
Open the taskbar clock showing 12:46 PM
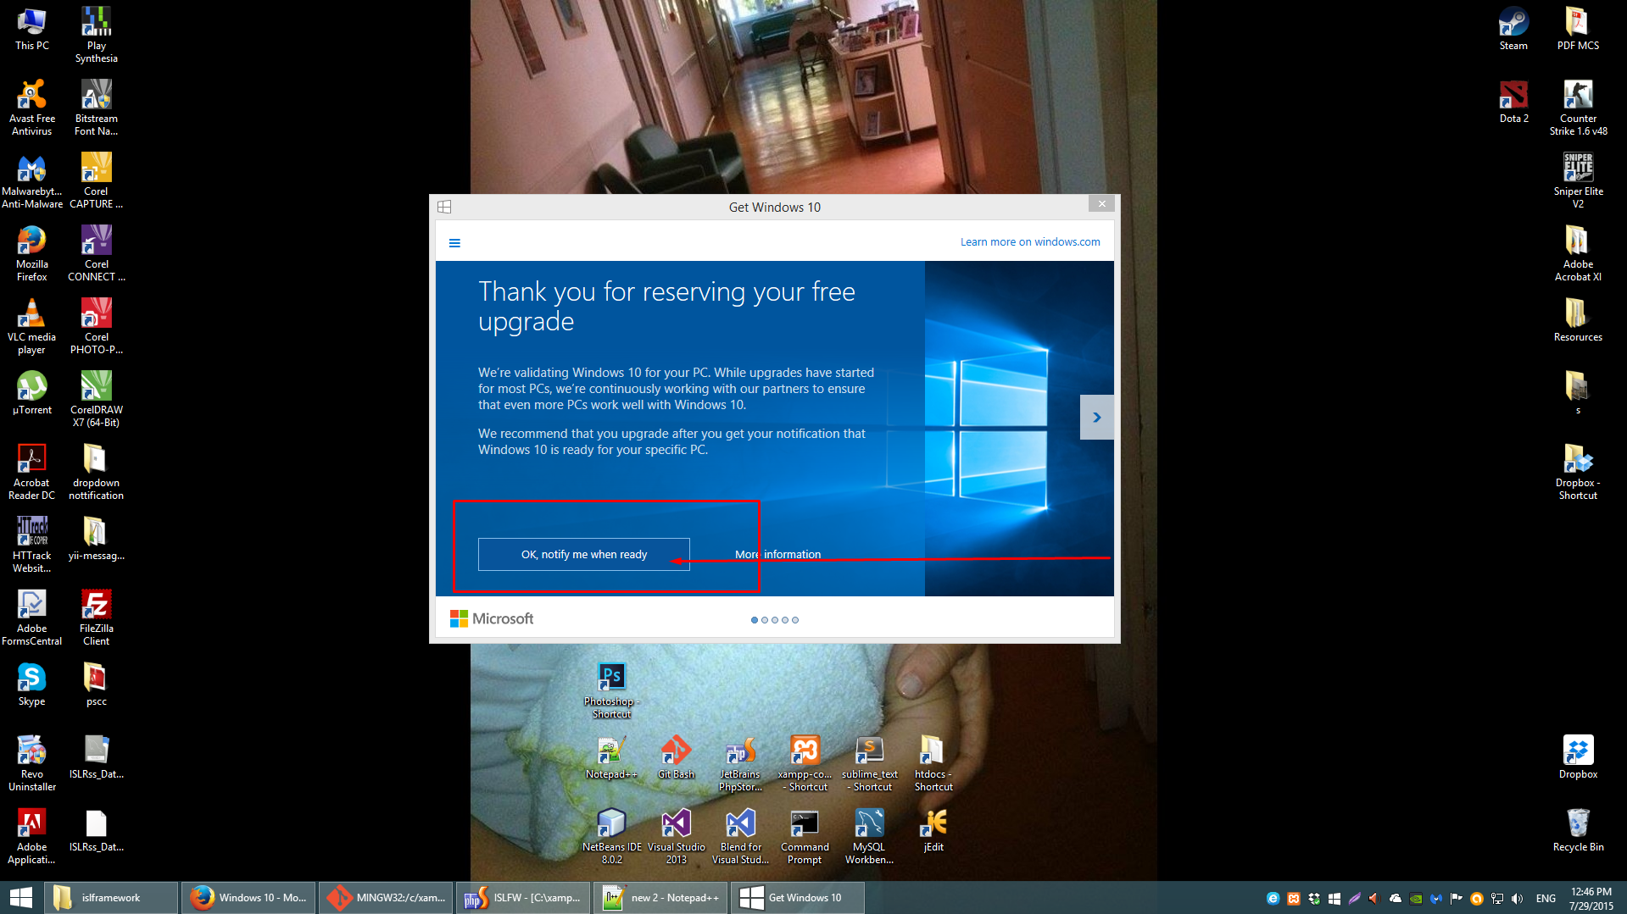pos(1591,898)
